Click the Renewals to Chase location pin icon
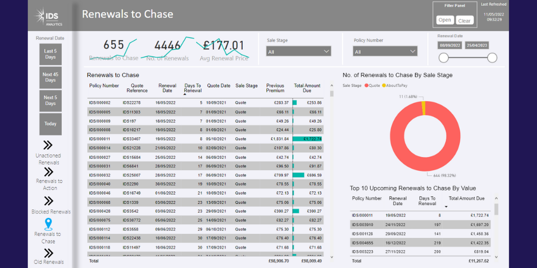Image resolution: width=537 pixels, height=268 pixels. [x=48, y=224]
